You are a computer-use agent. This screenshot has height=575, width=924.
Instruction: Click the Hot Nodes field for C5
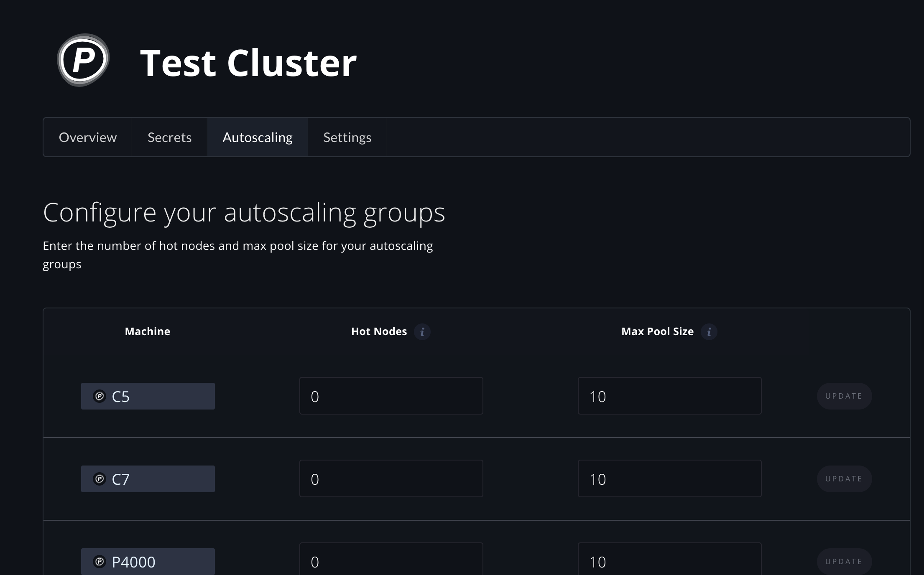point(391,396)
